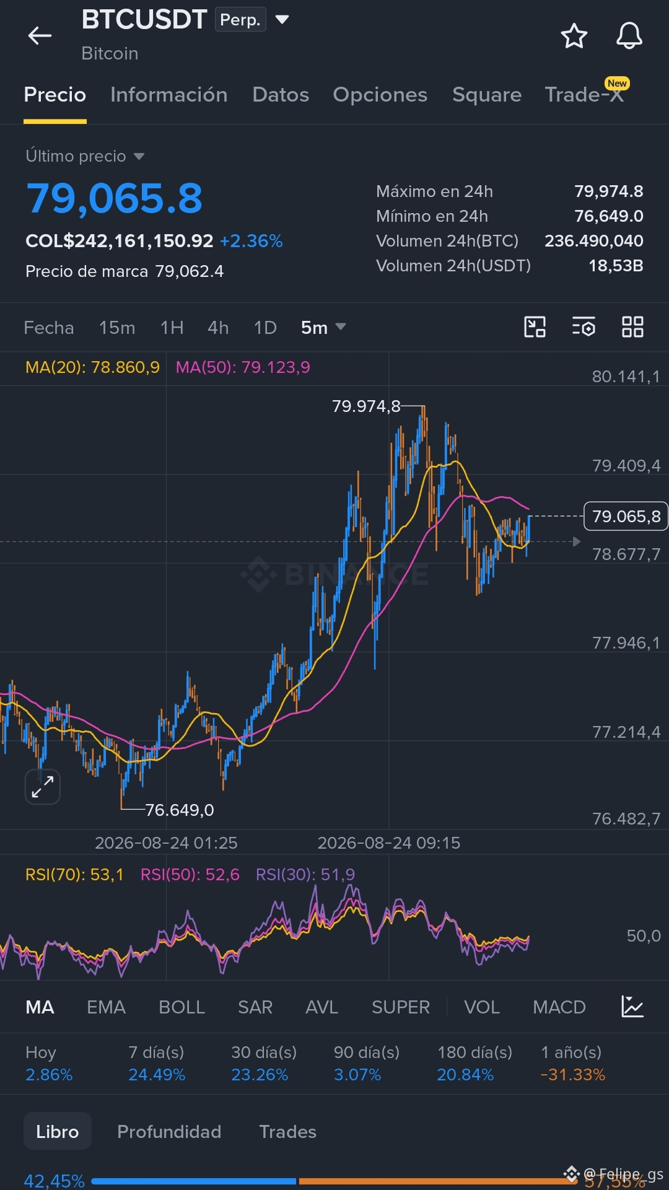The width and height of the screenshot is (669, 1190).
Task: Open the Profundidad depth tab
Action: (x=169, y=1132)
